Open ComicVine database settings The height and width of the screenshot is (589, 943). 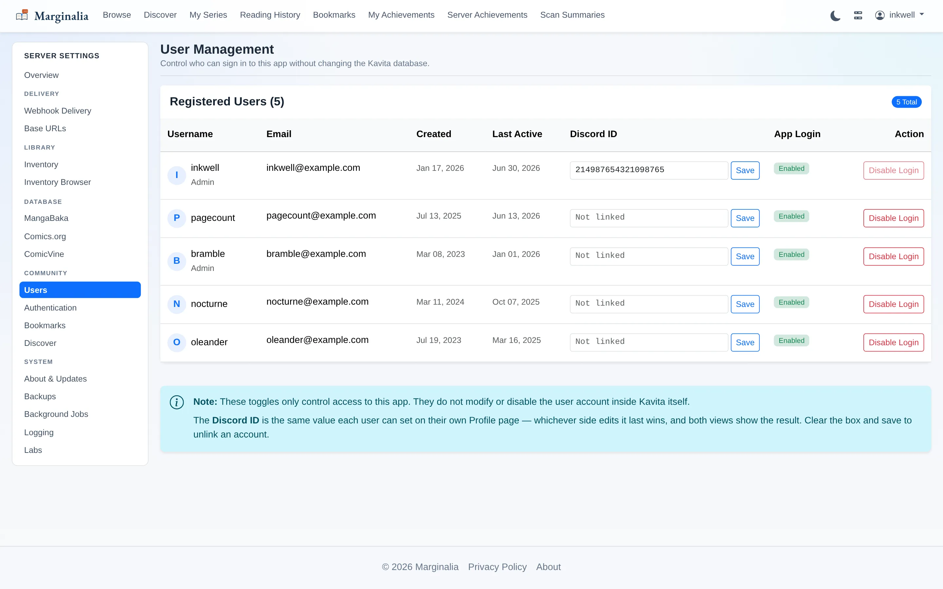pos(80,254)
